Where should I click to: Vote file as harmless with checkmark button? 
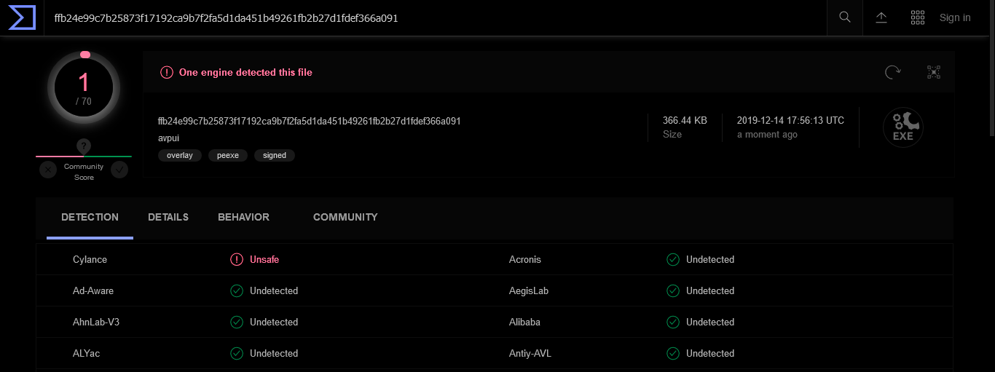click(119, 170)
